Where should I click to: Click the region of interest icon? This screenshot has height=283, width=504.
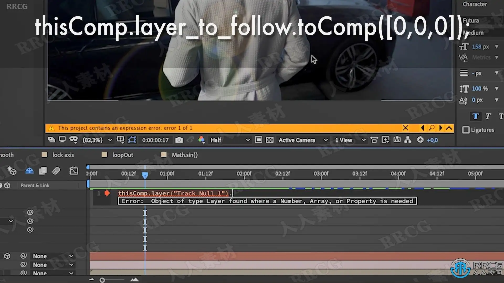(258, 140)
